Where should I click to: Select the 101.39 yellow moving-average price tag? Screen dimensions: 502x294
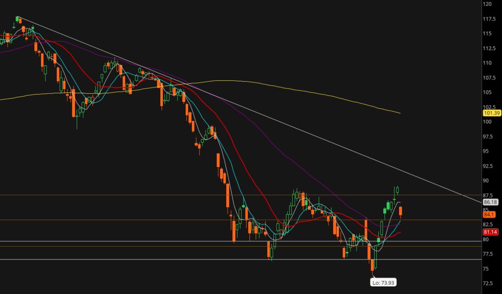point(492,113)
